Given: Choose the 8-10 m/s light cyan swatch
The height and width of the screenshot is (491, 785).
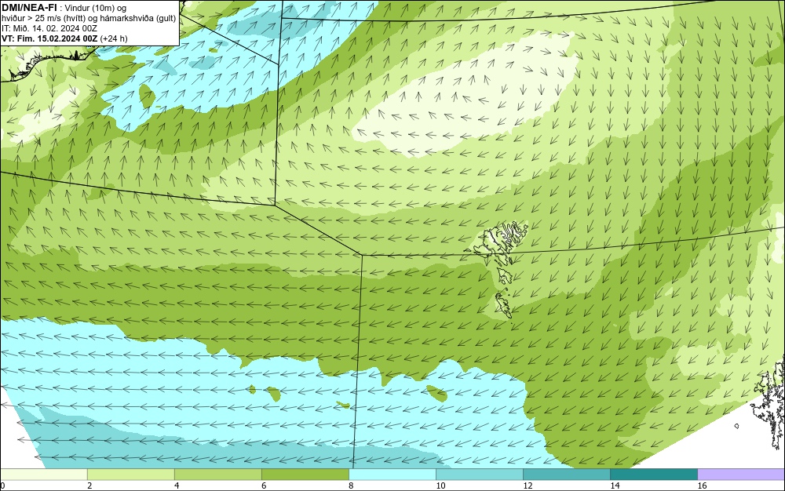Looking at the screenshot, I should [x=392, y=475].
